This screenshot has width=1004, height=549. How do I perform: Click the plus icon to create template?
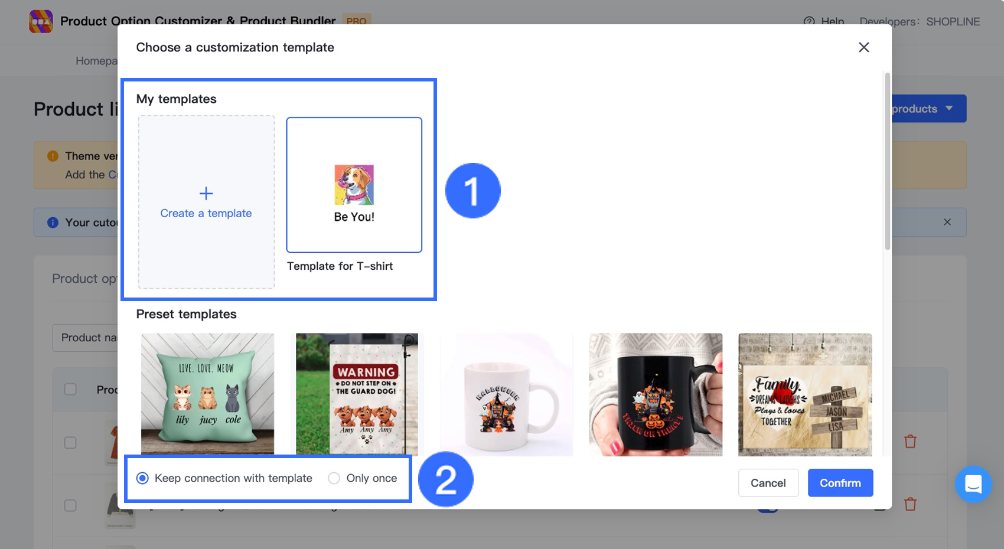[x=206, y=193]
